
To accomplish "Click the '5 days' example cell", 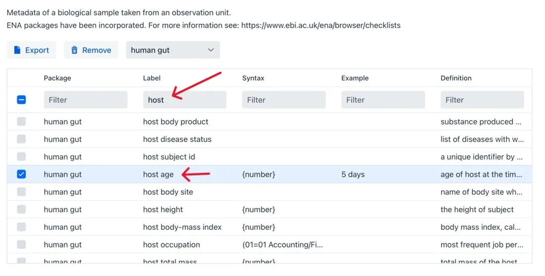I will [x=353, y=174].
